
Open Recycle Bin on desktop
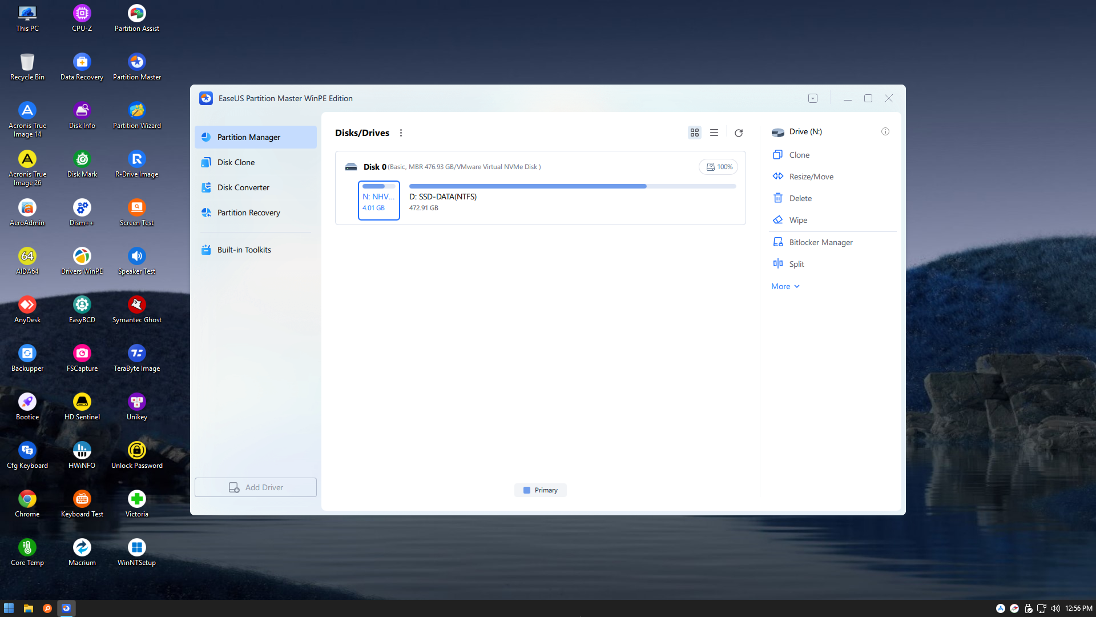[27, 67]
